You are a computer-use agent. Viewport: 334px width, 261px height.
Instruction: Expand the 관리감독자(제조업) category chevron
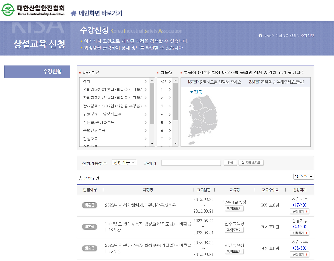[146, 90]
